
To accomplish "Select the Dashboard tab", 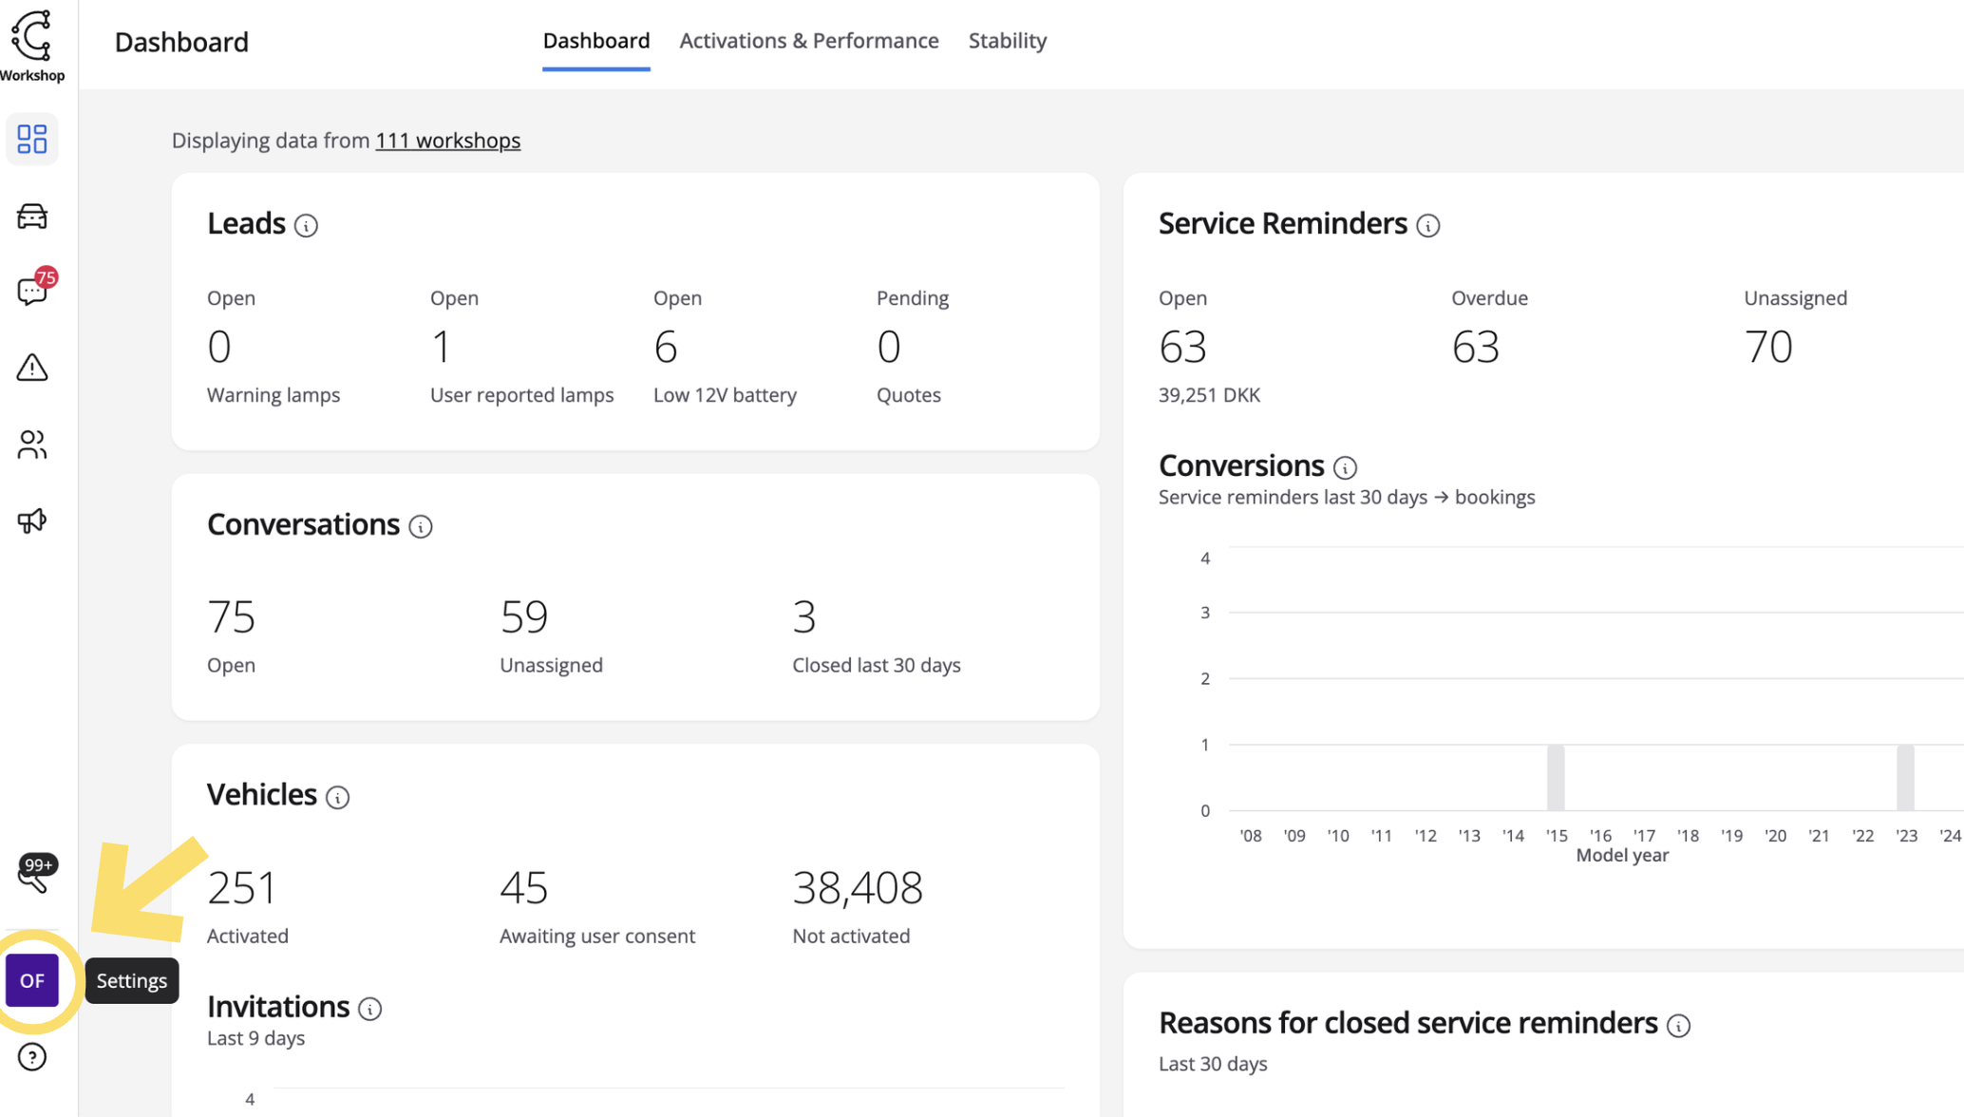I will pos(596,41).
